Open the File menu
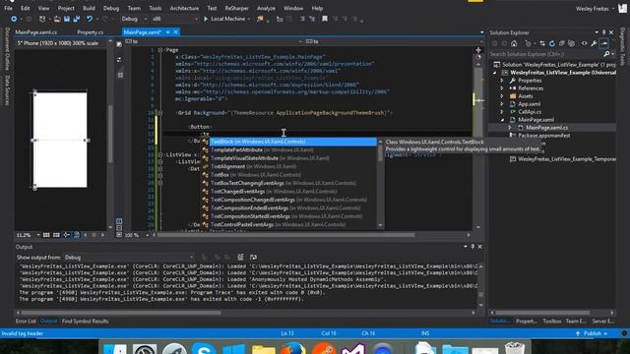Viewport: 630px width, 354px height. 8,8
